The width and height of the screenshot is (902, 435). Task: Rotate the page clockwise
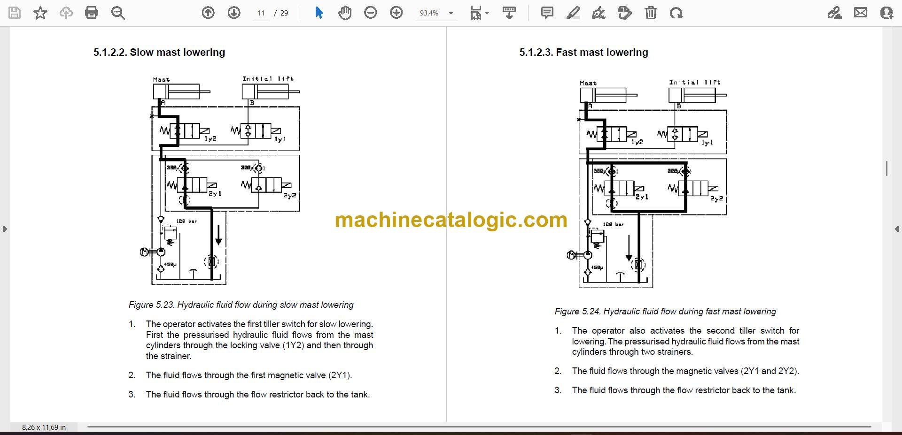pos(676,13)
